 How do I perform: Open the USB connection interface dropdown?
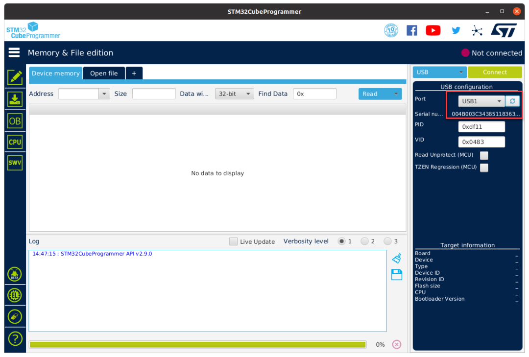[439, 71]
